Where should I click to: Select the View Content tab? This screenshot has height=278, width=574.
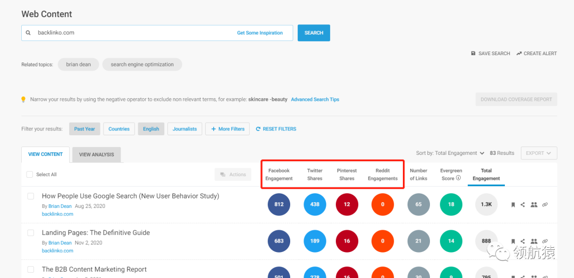click(x=45, y=154)
